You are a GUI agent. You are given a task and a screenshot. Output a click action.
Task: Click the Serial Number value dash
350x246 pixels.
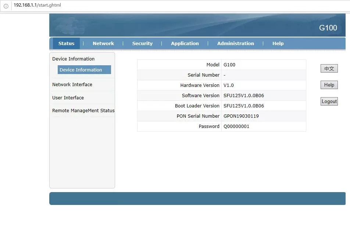224,75
